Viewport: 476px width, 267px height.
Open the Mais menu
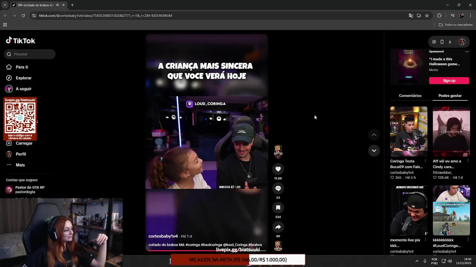click(20, 165)
